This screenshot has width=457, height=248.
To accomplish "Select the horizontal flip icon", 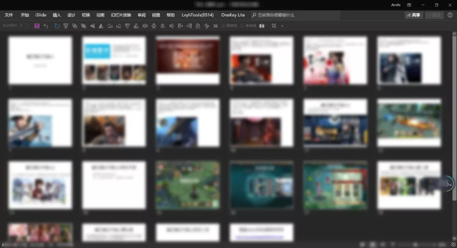I will (x=91, y=26).
